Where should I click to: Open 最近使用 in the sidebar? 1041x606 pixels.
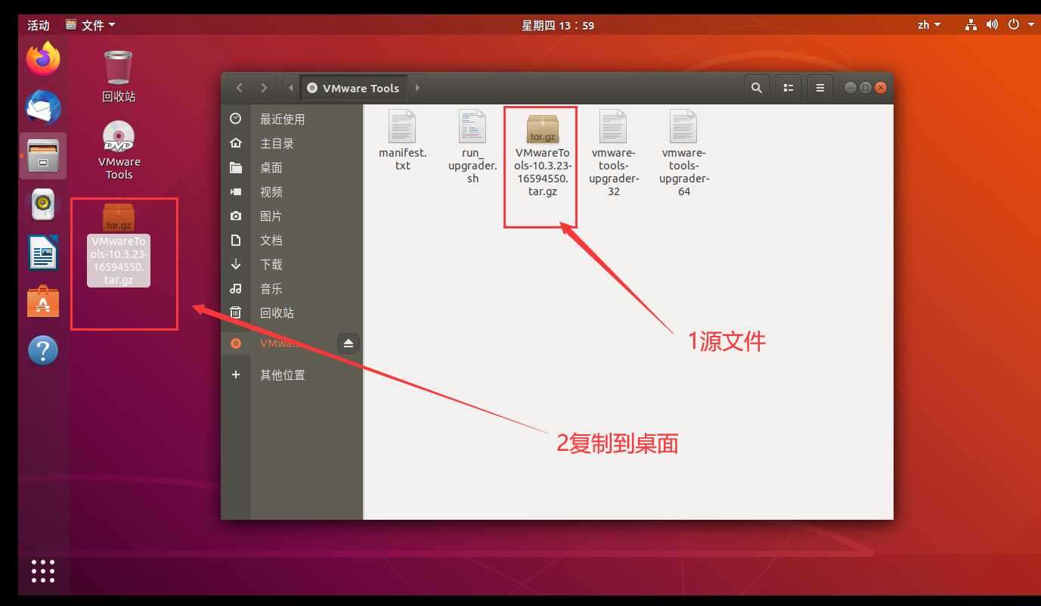click(x=291, y=119)
